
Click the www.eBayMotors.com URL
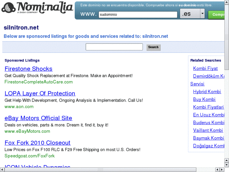(27, 131)
